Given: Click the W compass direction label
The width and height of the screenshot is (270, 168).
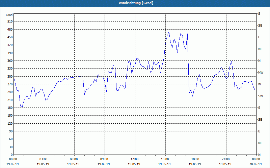Looking at the screenshot, I should (260, 84).
